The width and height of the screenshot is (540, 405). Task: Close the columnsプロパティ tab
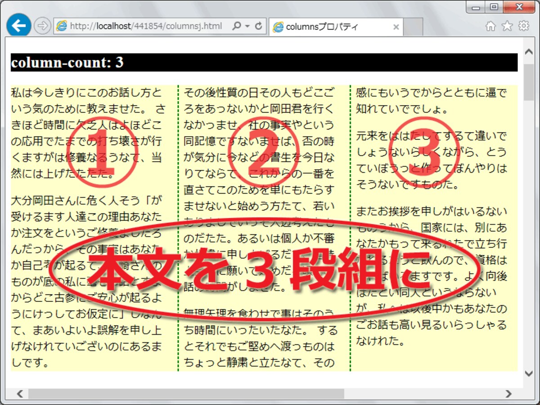pyautogui.click(x=396, y=27)
